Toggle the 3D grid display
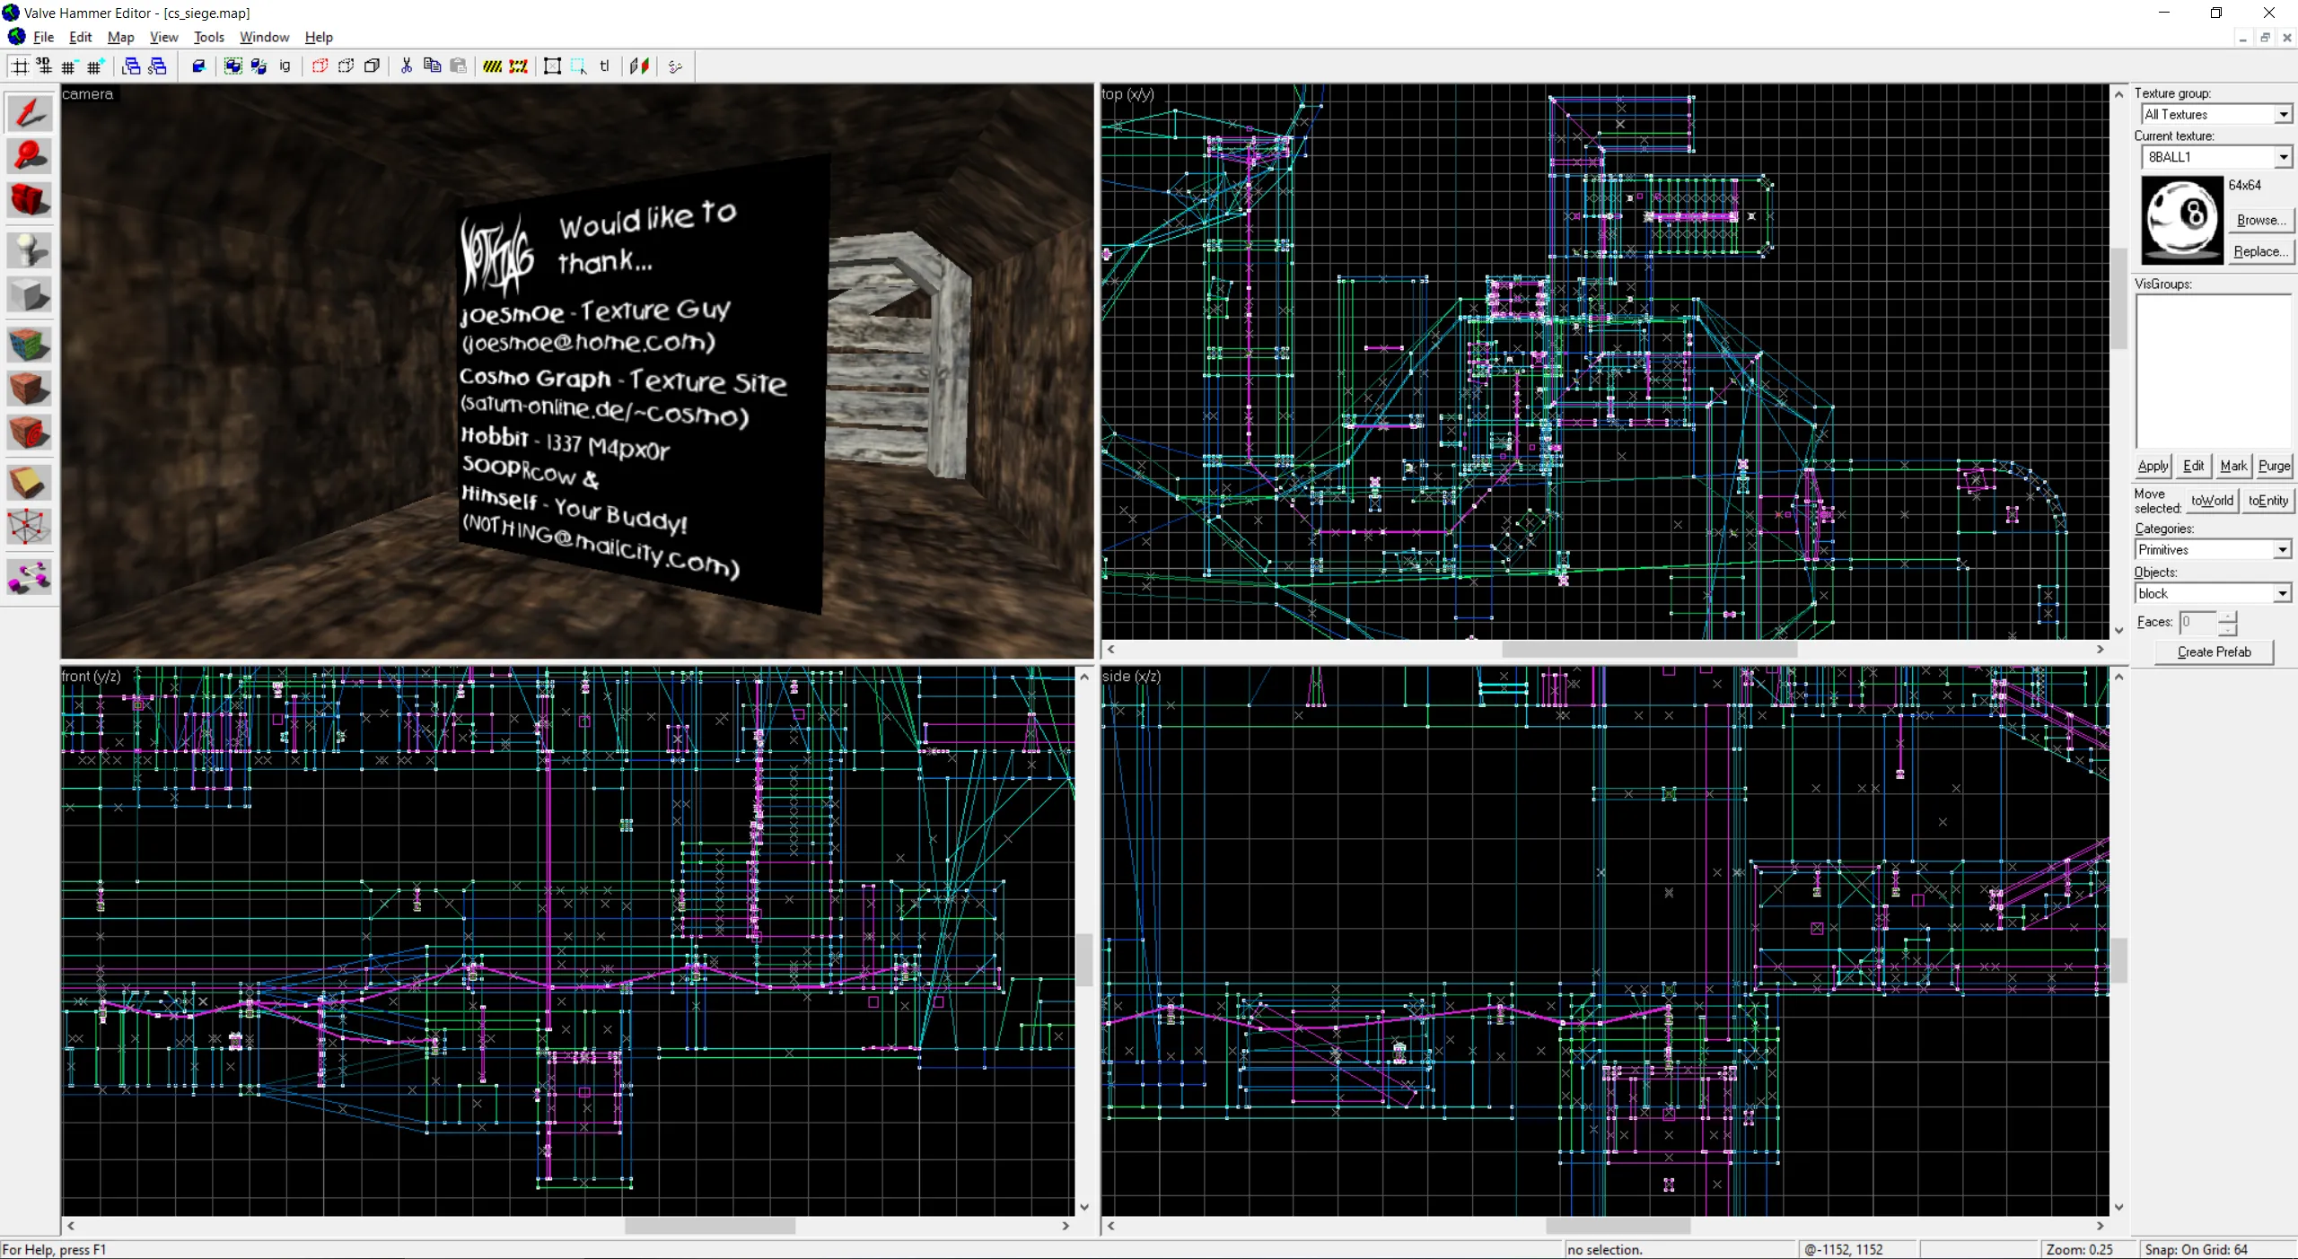This screenshot has width=2298, height=1259. pos(44,66)
